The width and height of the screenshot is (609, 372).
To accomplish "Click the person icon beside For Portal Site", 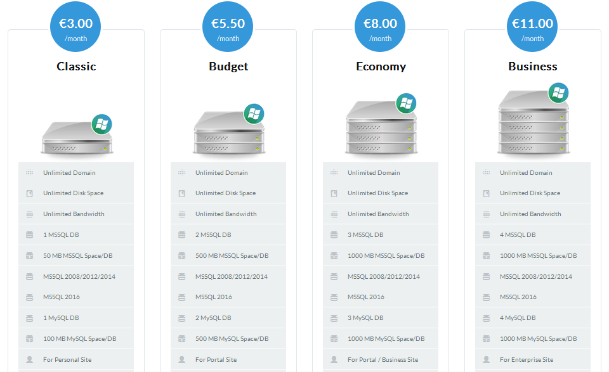I will [x=182, y=359].
